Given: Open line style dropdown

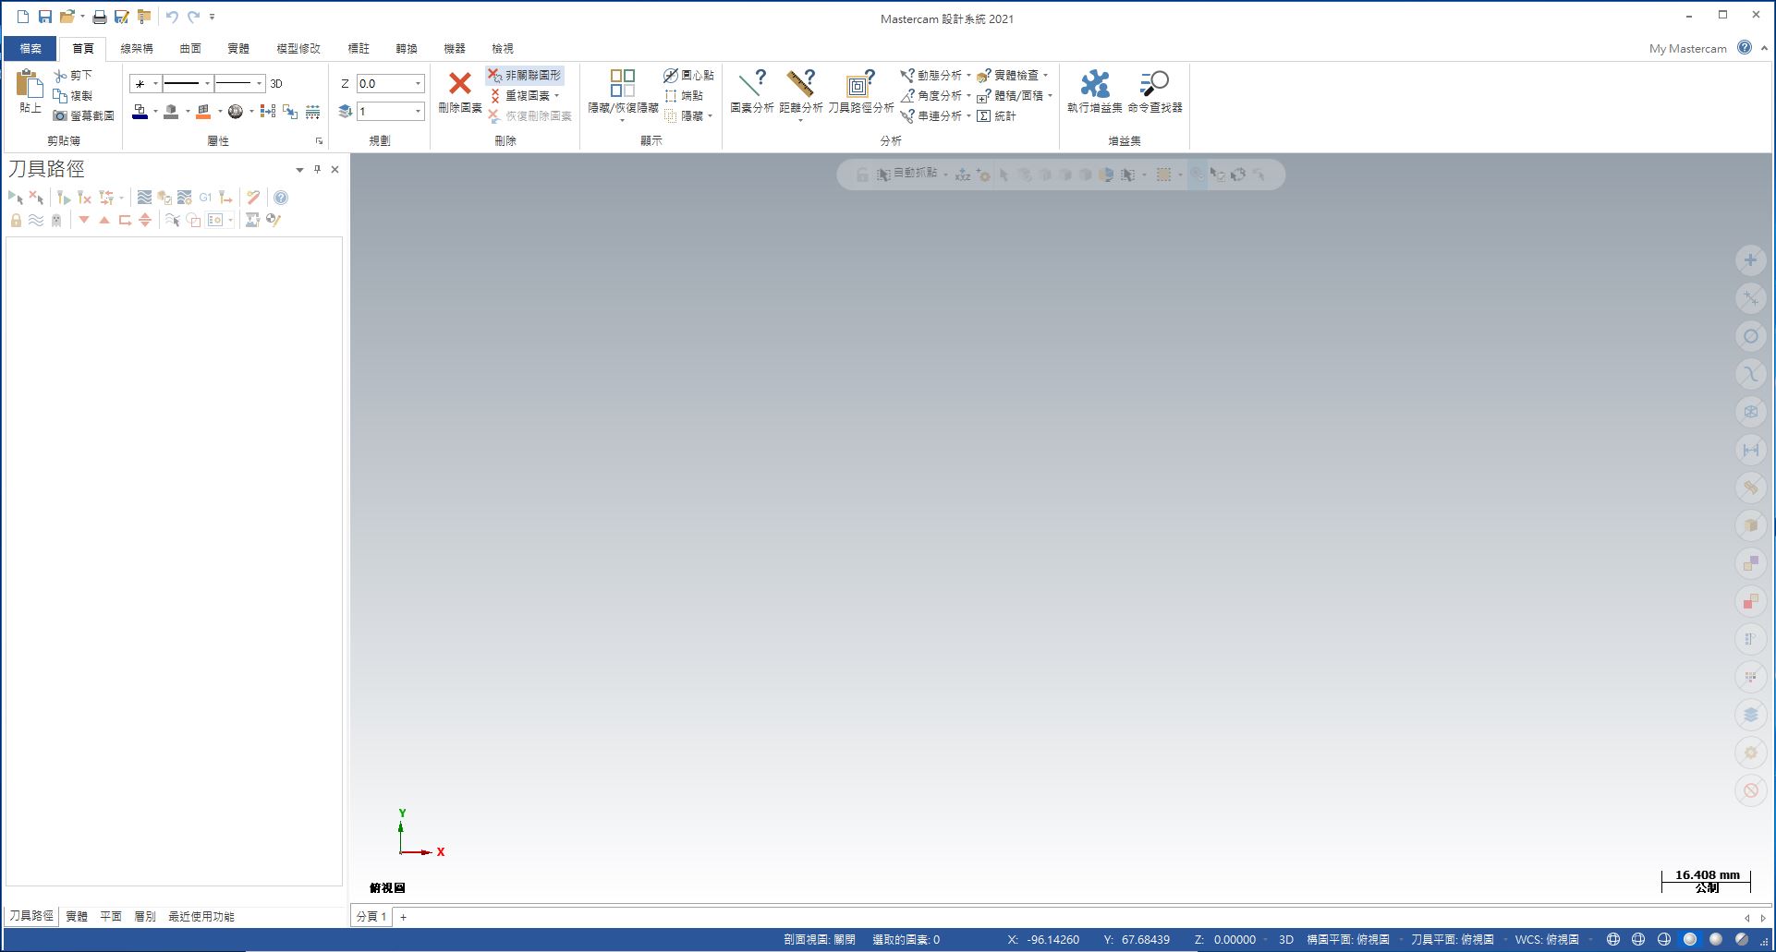Looking at the screenshot, I should pos(207,83).
